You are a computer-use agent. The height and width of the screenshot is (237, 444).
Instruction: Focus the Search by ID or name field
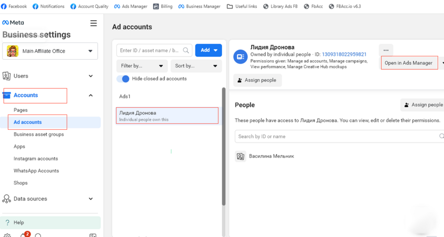click(339, 136)
